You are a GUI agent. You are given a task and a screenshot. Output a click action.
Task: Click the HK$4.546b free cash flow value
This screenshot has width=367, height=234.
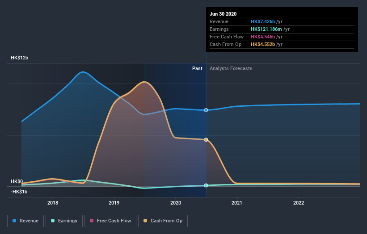263,37
